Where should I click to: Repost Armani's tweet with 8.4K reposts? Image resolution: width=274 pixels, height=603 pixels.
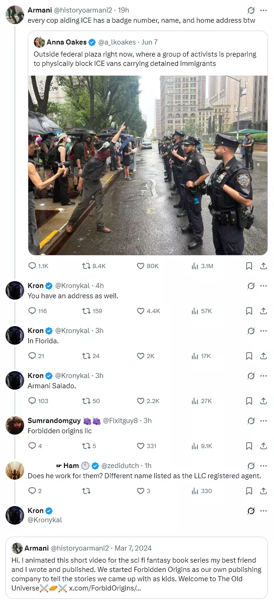tap(86, 266)
